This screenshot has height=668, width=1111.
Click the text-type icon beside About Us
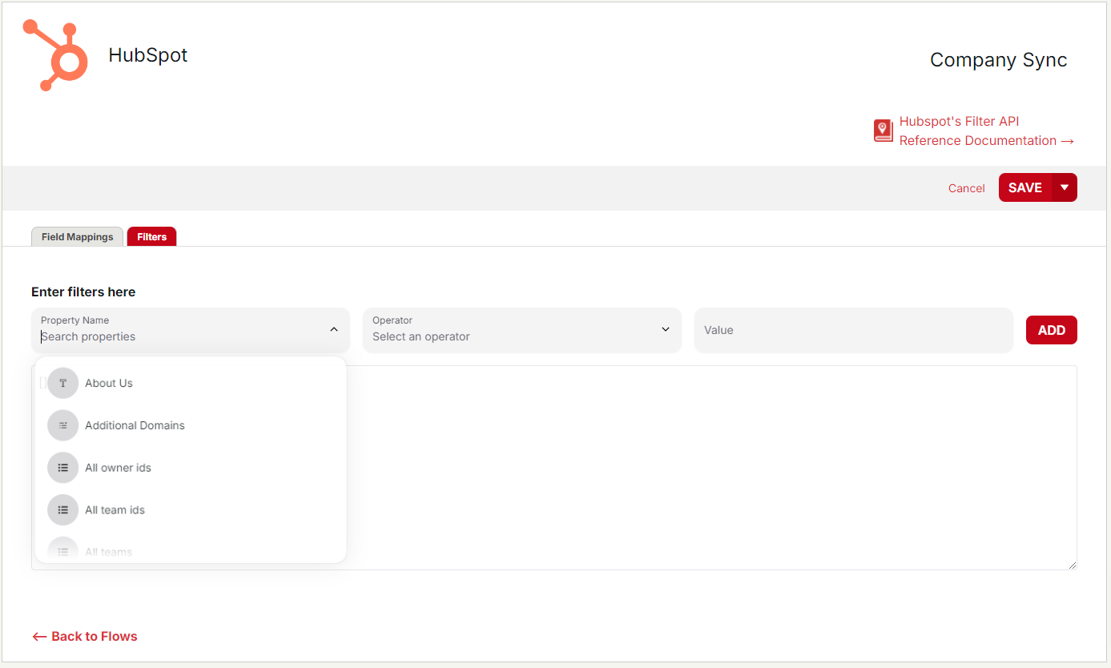[63, 383]
